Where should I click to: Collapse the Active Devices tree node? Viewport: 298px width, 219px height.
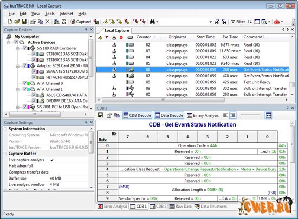coord(9,42)
